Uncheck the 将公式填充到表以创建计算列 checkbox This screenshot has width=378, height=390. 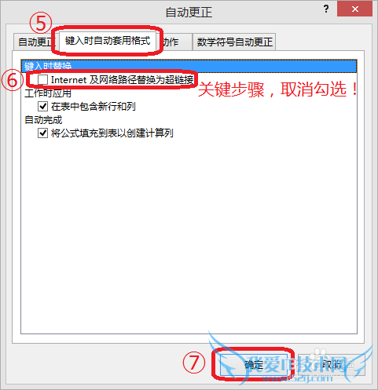(x=42, y=133)
